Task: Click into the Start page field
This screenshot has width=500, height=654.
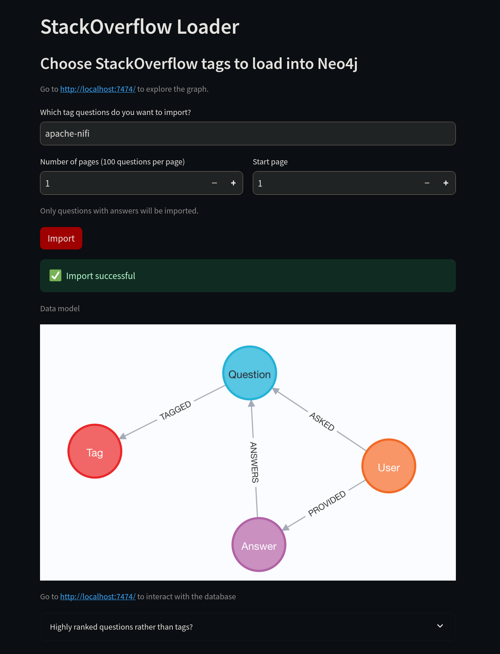Action: 337,183
